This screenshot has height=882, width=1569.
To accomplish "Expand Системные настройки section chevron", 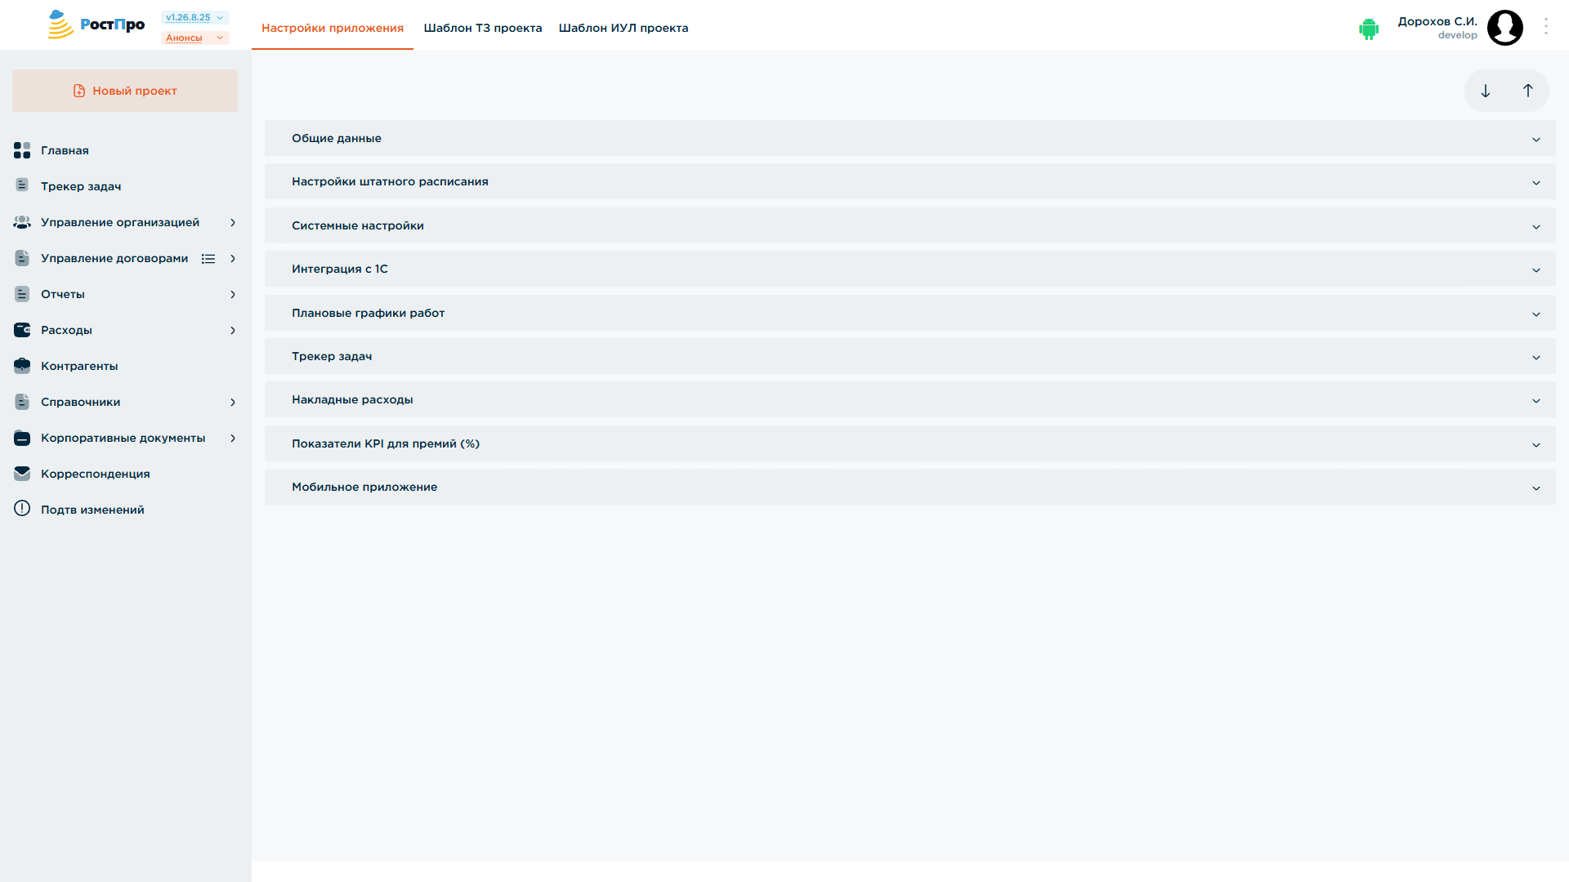I will click(x=1536, y=227).
